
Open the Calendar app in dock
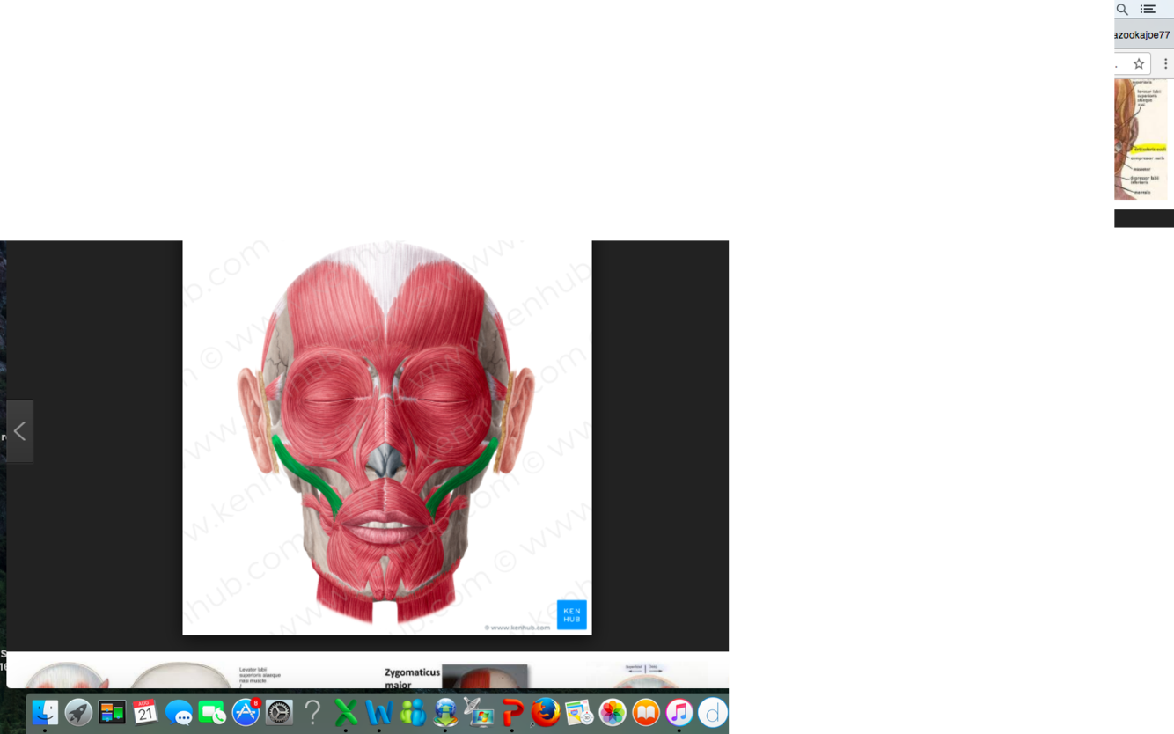(x=145, y=712)
